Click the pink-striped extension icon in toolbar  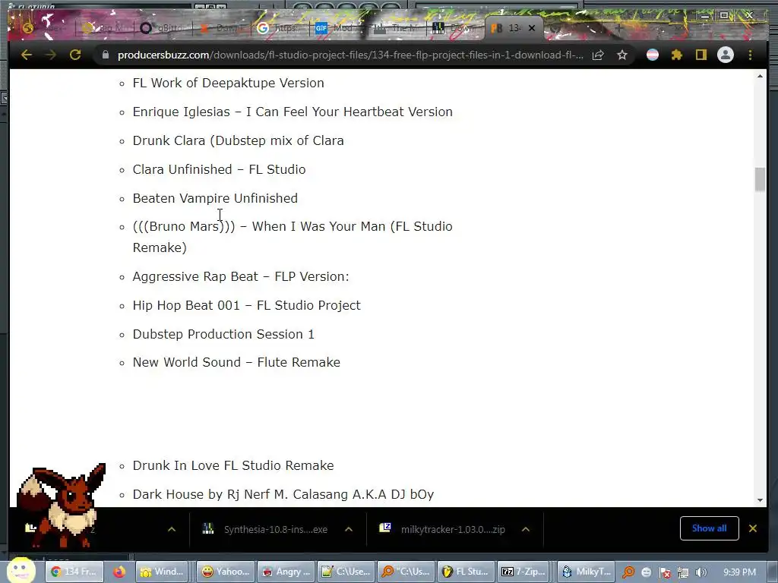point(653,55)
